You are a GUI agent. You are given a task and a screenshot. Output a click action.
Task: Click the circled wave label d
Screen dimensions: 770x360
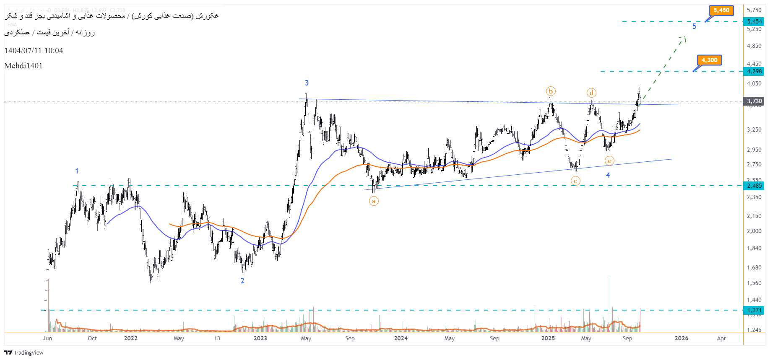pyautogui.click(x=591, y=93)
